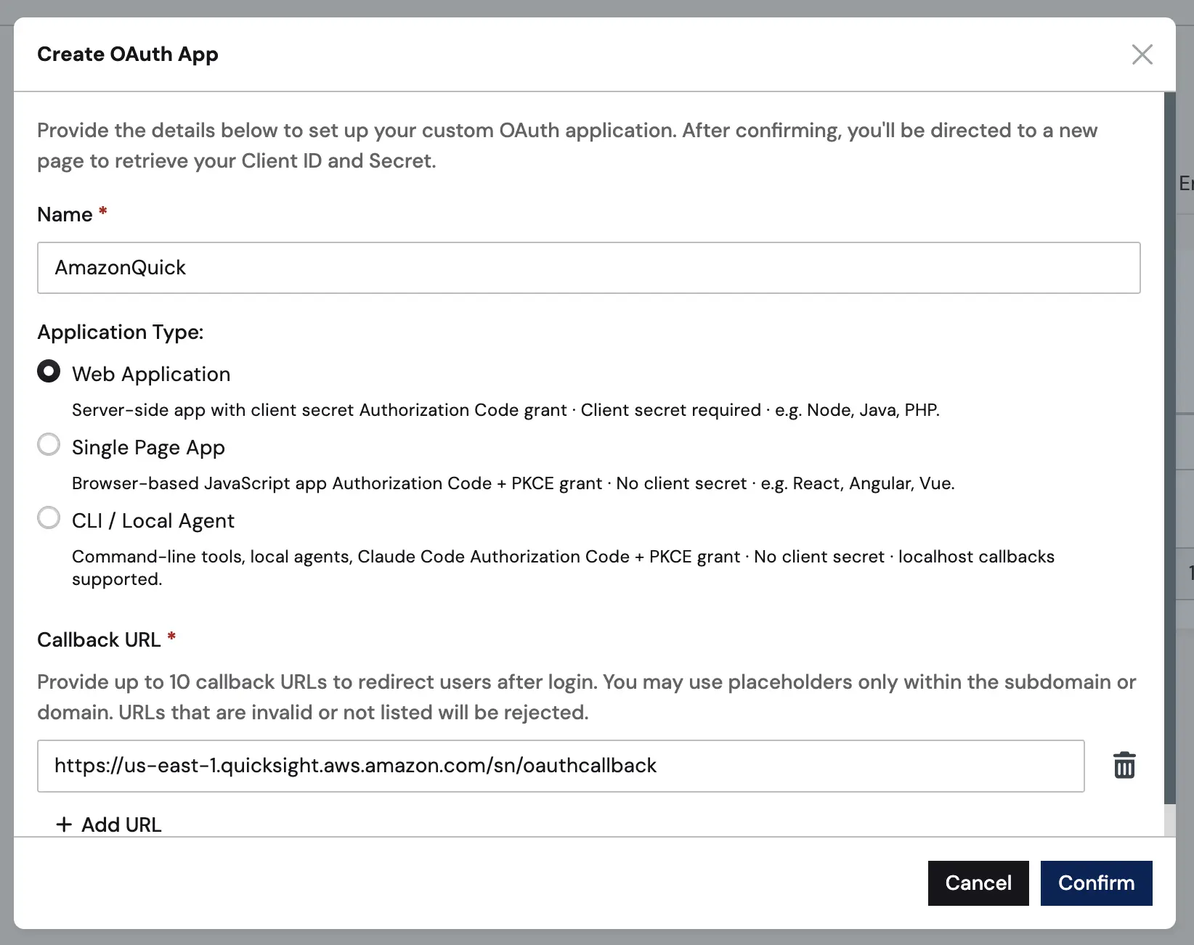
Task: Select the CLI / Local Agent radio button
Action: 49,517
